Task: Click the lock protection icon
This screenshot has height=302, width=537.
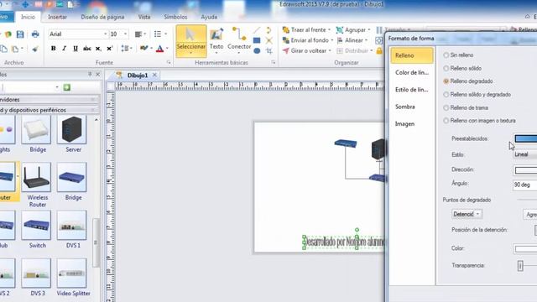Action: click(379, 51)
